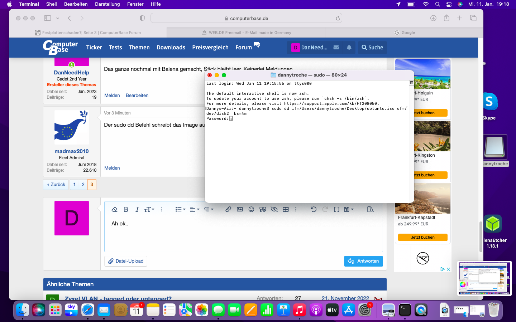Screen dimensions: 516x322
Task: Show the Safari tab overview
Action: point(473,18)
